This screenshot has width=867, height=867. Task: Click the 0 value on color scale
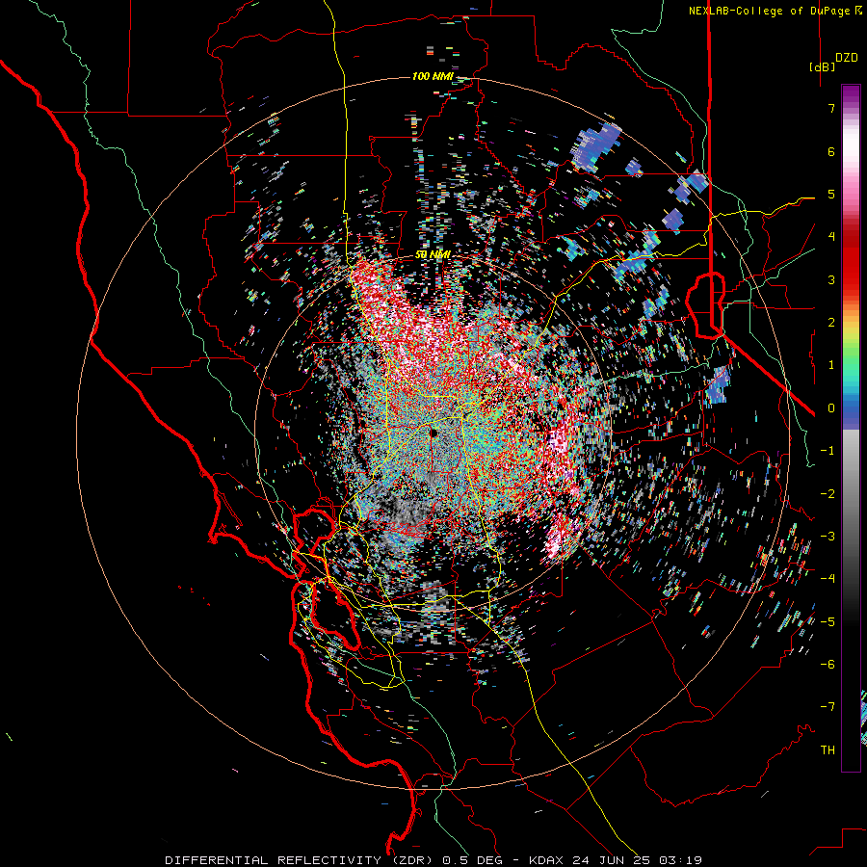tap(831, 408)
